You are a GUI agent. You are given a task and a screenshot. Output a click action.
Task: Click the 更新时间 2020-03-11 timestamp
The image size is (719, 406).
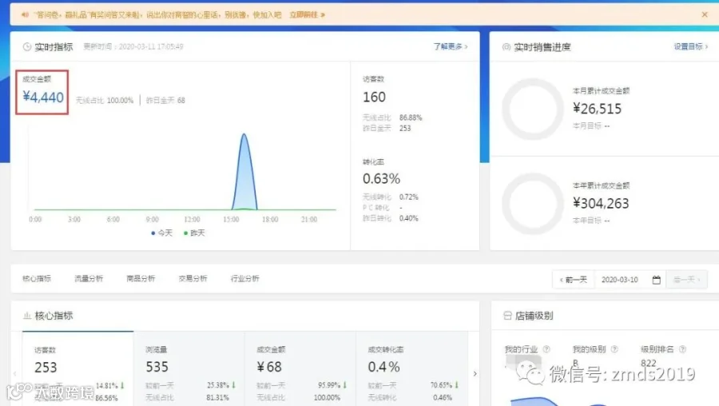click(133, 46)
